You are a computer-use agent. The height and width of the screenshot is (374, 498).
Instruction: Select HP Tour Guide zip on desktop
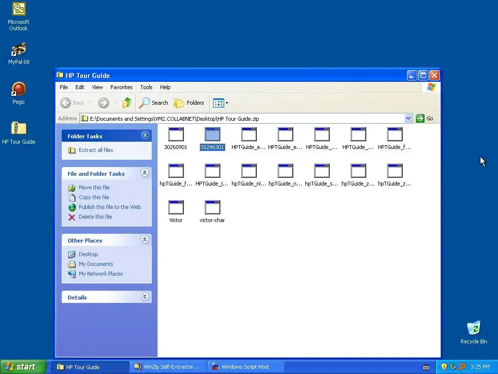point(18,133)
